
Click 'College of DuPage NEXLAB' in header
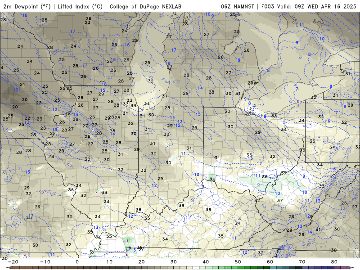click(x=145, y=6)
